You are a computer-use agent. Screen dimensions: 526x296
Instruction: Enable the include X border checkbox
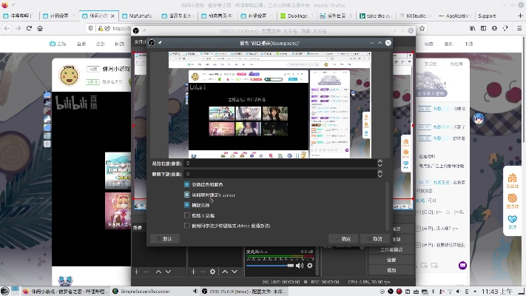pyautogui.click(x=187, y=215)
